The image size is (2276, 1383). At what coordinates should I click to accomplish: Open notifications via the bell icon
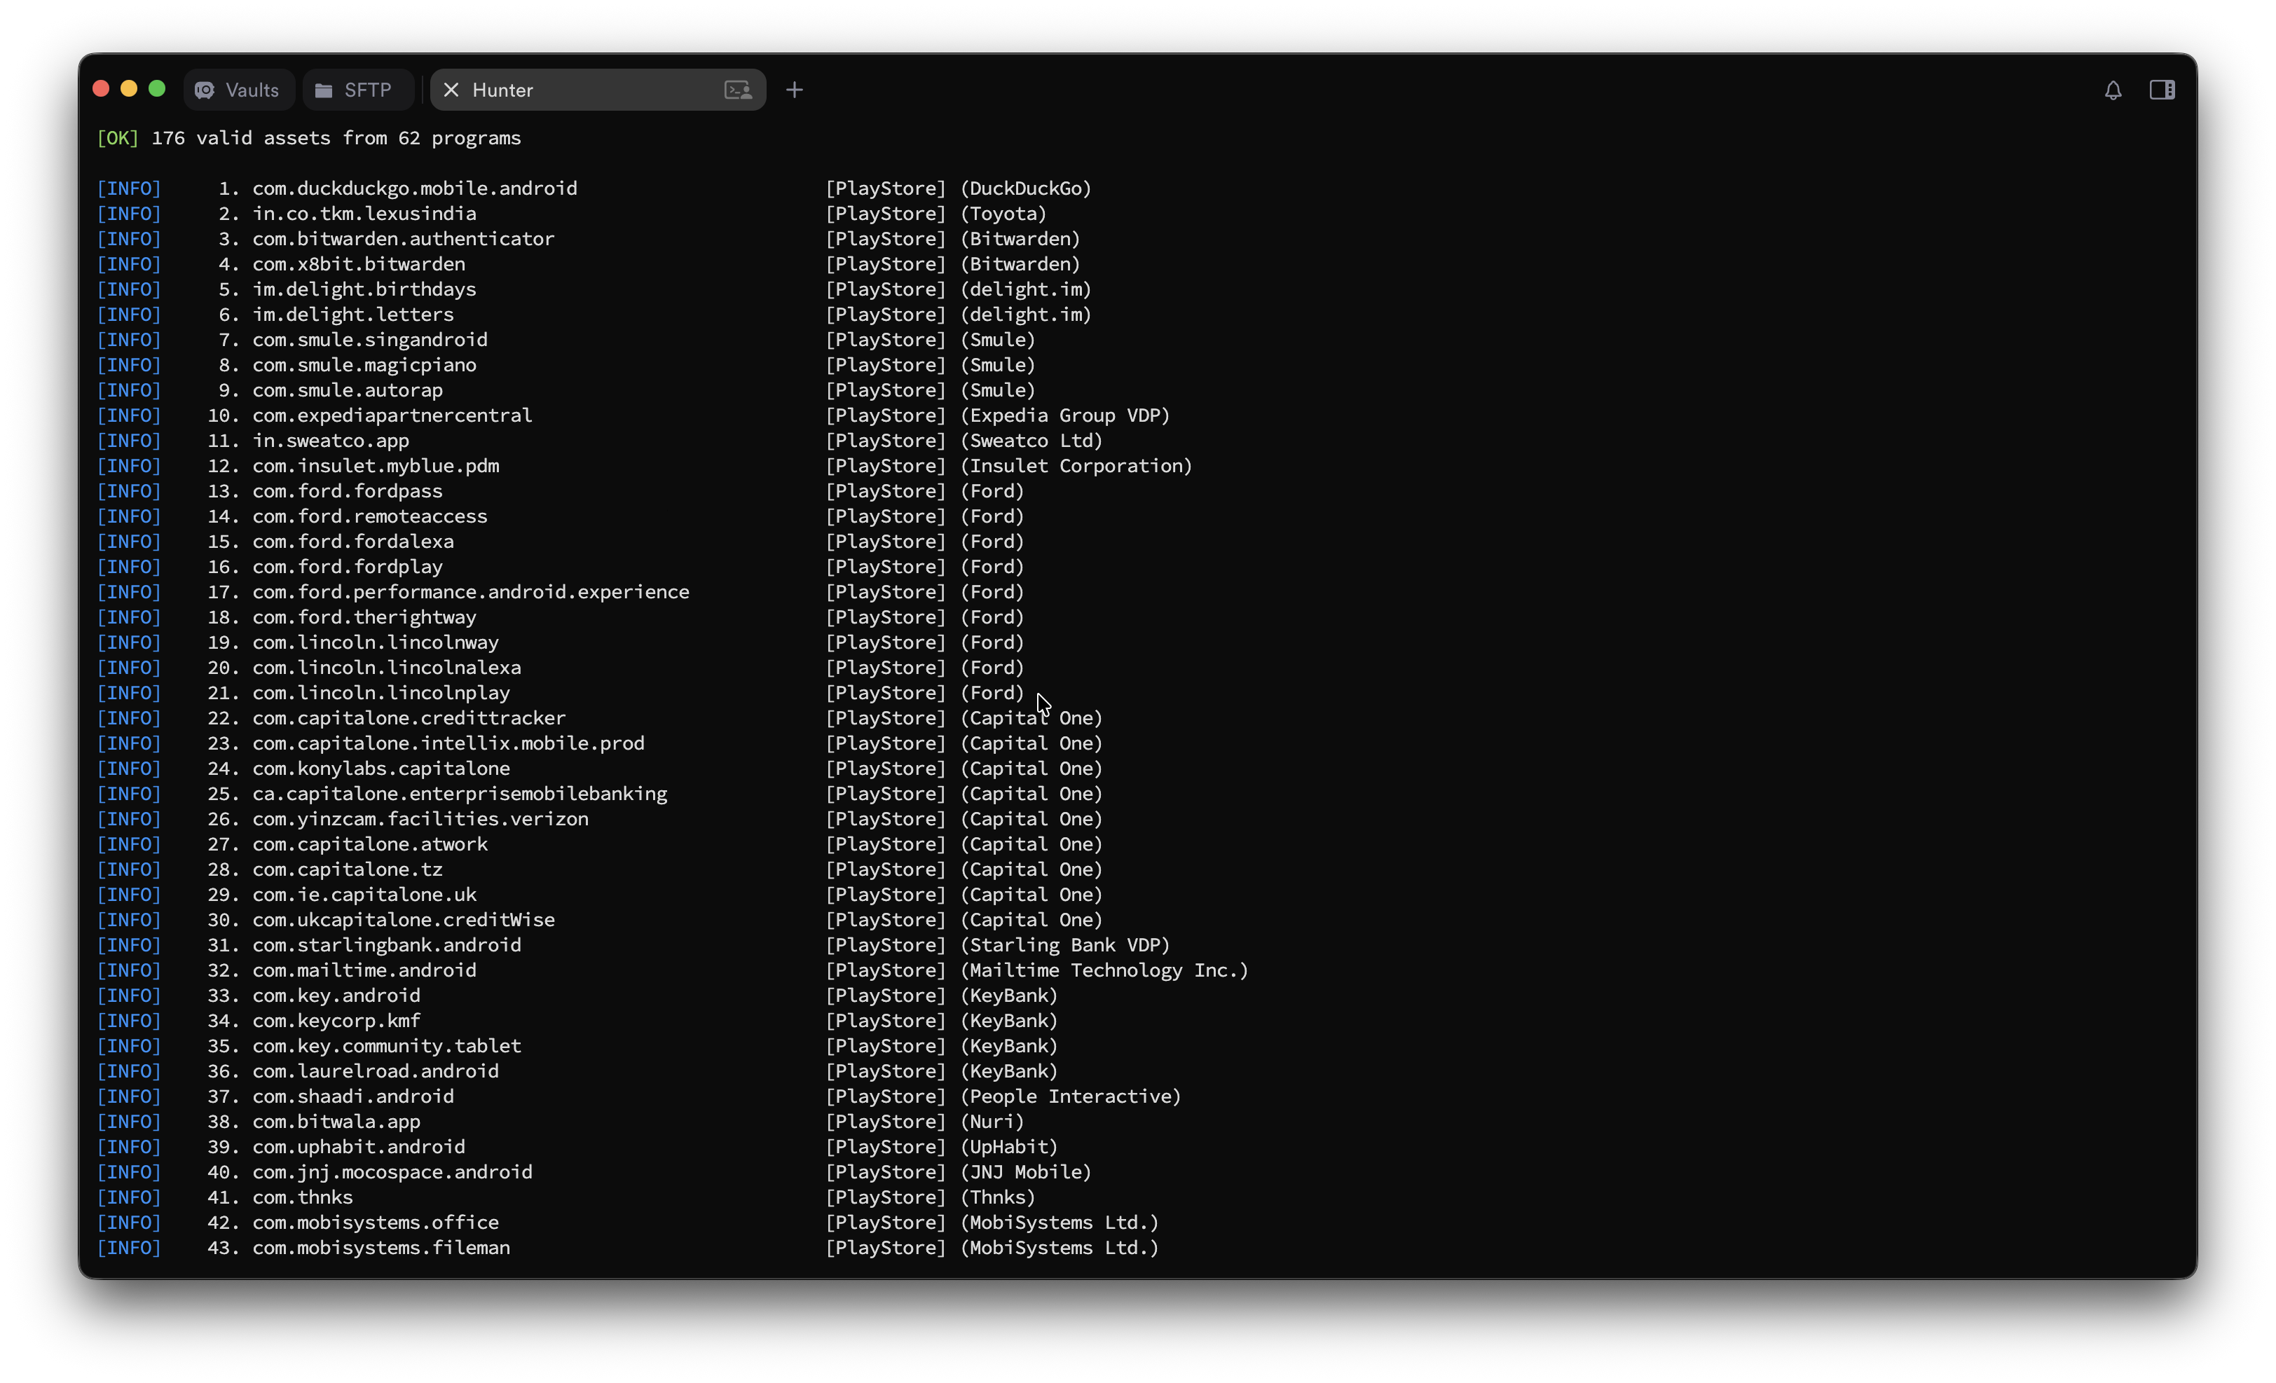click(2113, 90)
